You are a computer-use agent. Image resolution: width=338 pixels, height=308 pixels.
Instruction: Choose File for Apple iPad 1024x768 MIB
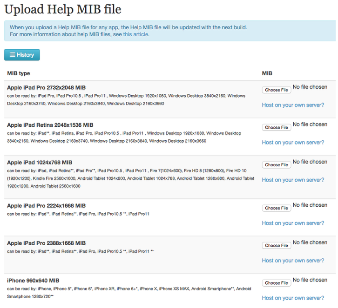(277, 165)
